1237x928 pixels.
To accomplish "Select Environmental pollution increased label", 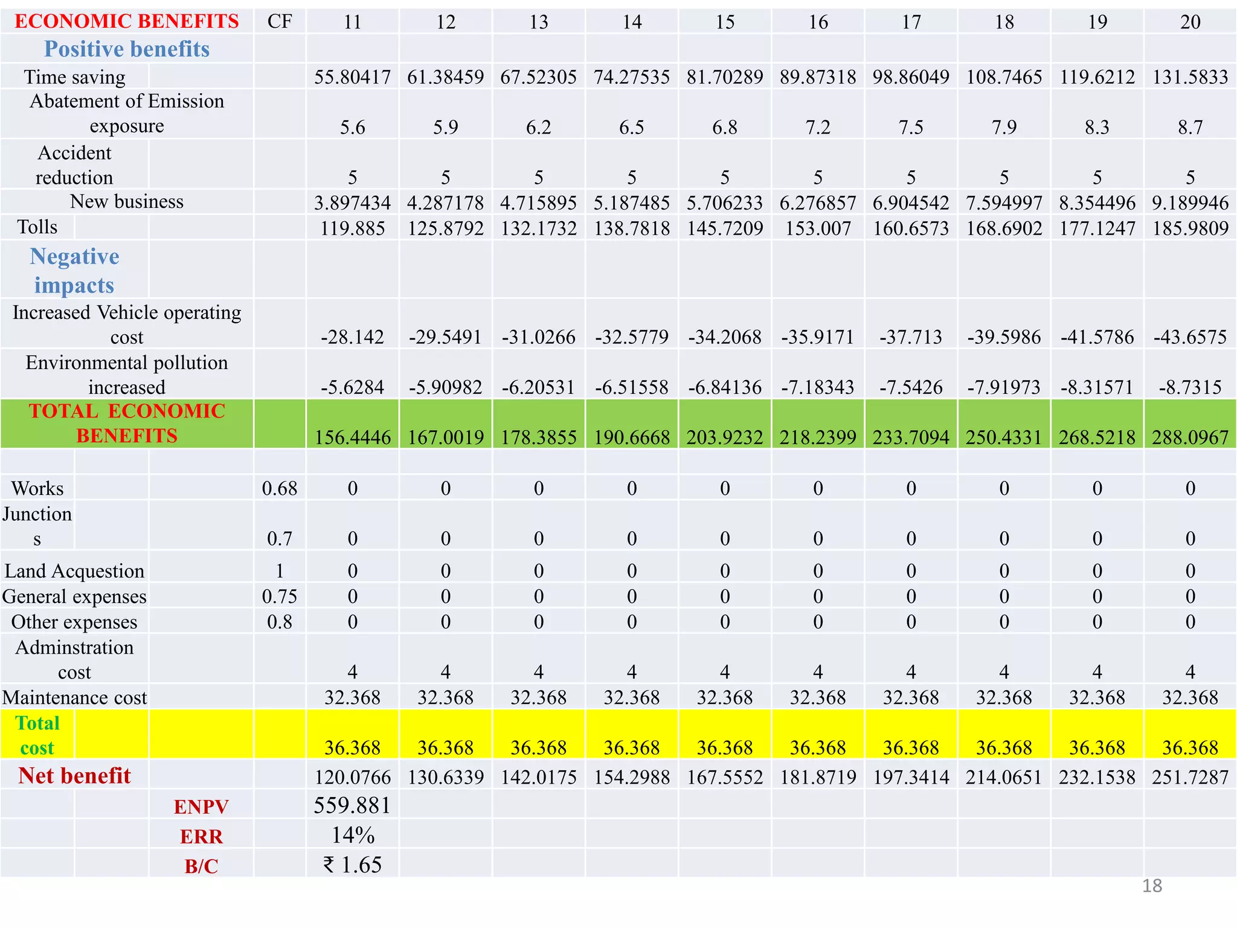I will [127, 375].
